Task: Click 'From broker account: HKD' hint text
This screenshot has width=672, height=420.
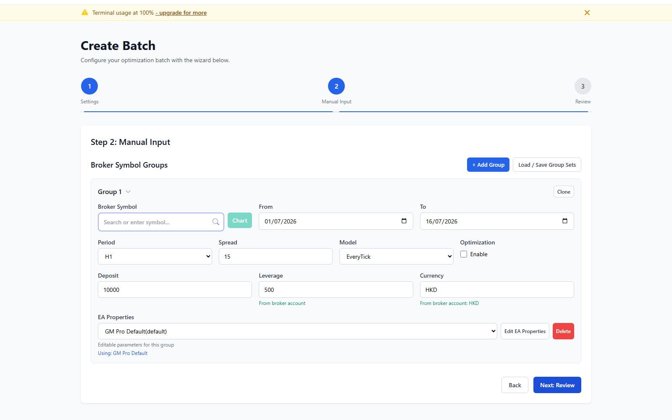Action: click(x=449, y=303)
